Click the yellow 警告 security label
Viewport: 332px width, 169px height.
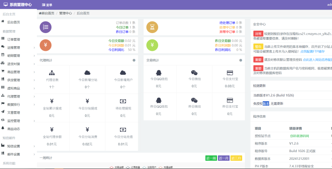[258, 47]
